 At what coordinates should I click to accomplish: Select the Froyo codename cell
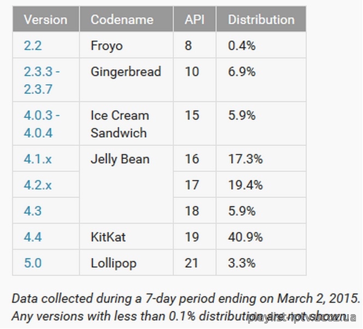[x=126, y=45]
